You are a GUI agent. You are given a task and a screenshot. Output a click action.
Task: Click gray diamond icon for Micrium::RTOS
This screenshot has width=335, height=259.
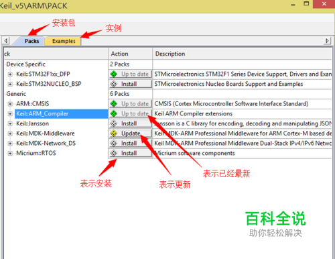(x=114, y=153)
